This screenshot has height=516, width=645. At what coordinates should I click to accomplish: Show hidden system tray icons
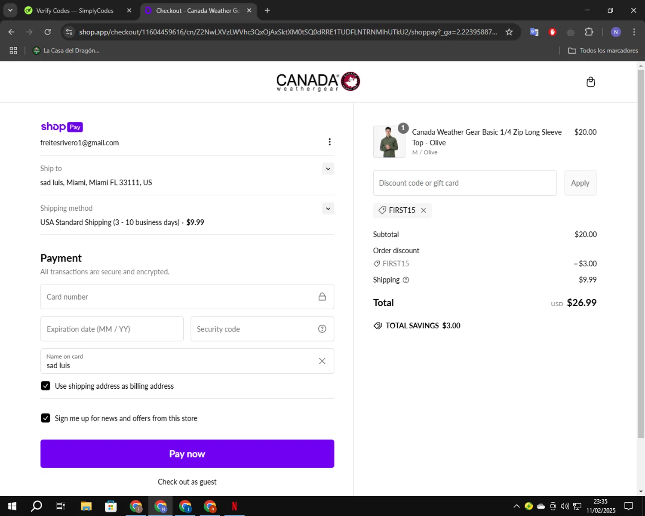coord(516,506)
